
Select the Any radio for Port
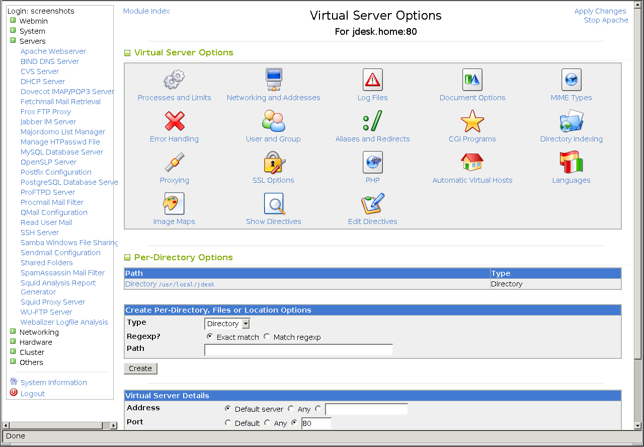[x=267, y=422]
